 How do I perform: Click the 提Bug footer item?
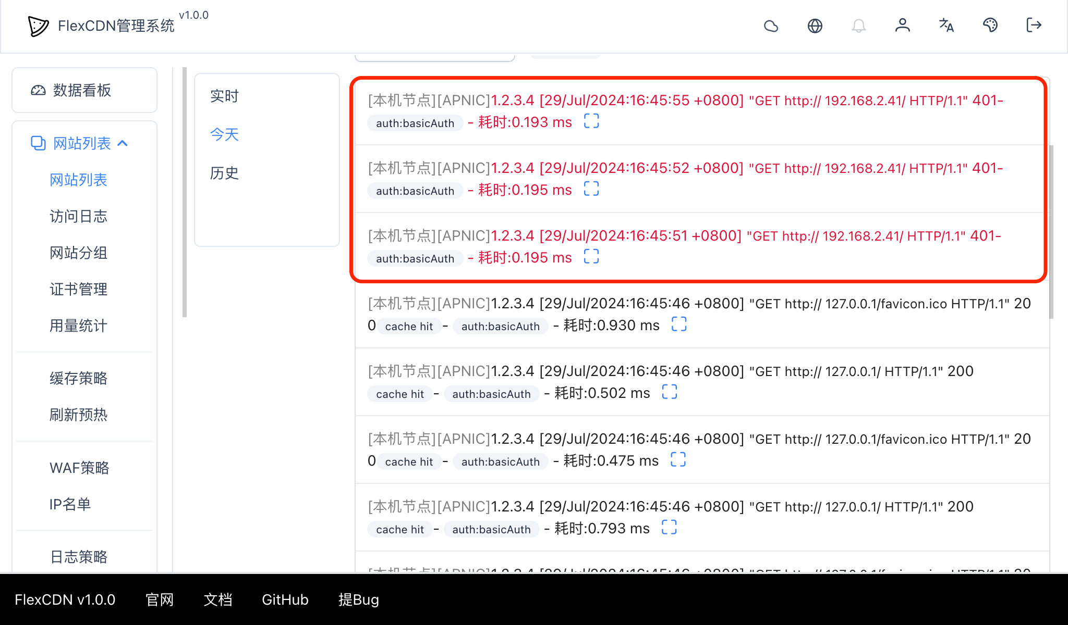tap(358, 599)
